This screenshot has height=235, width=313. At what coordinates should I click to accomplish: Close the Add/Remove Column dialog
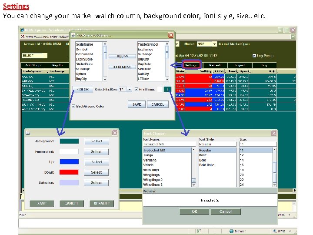[171, 35]
